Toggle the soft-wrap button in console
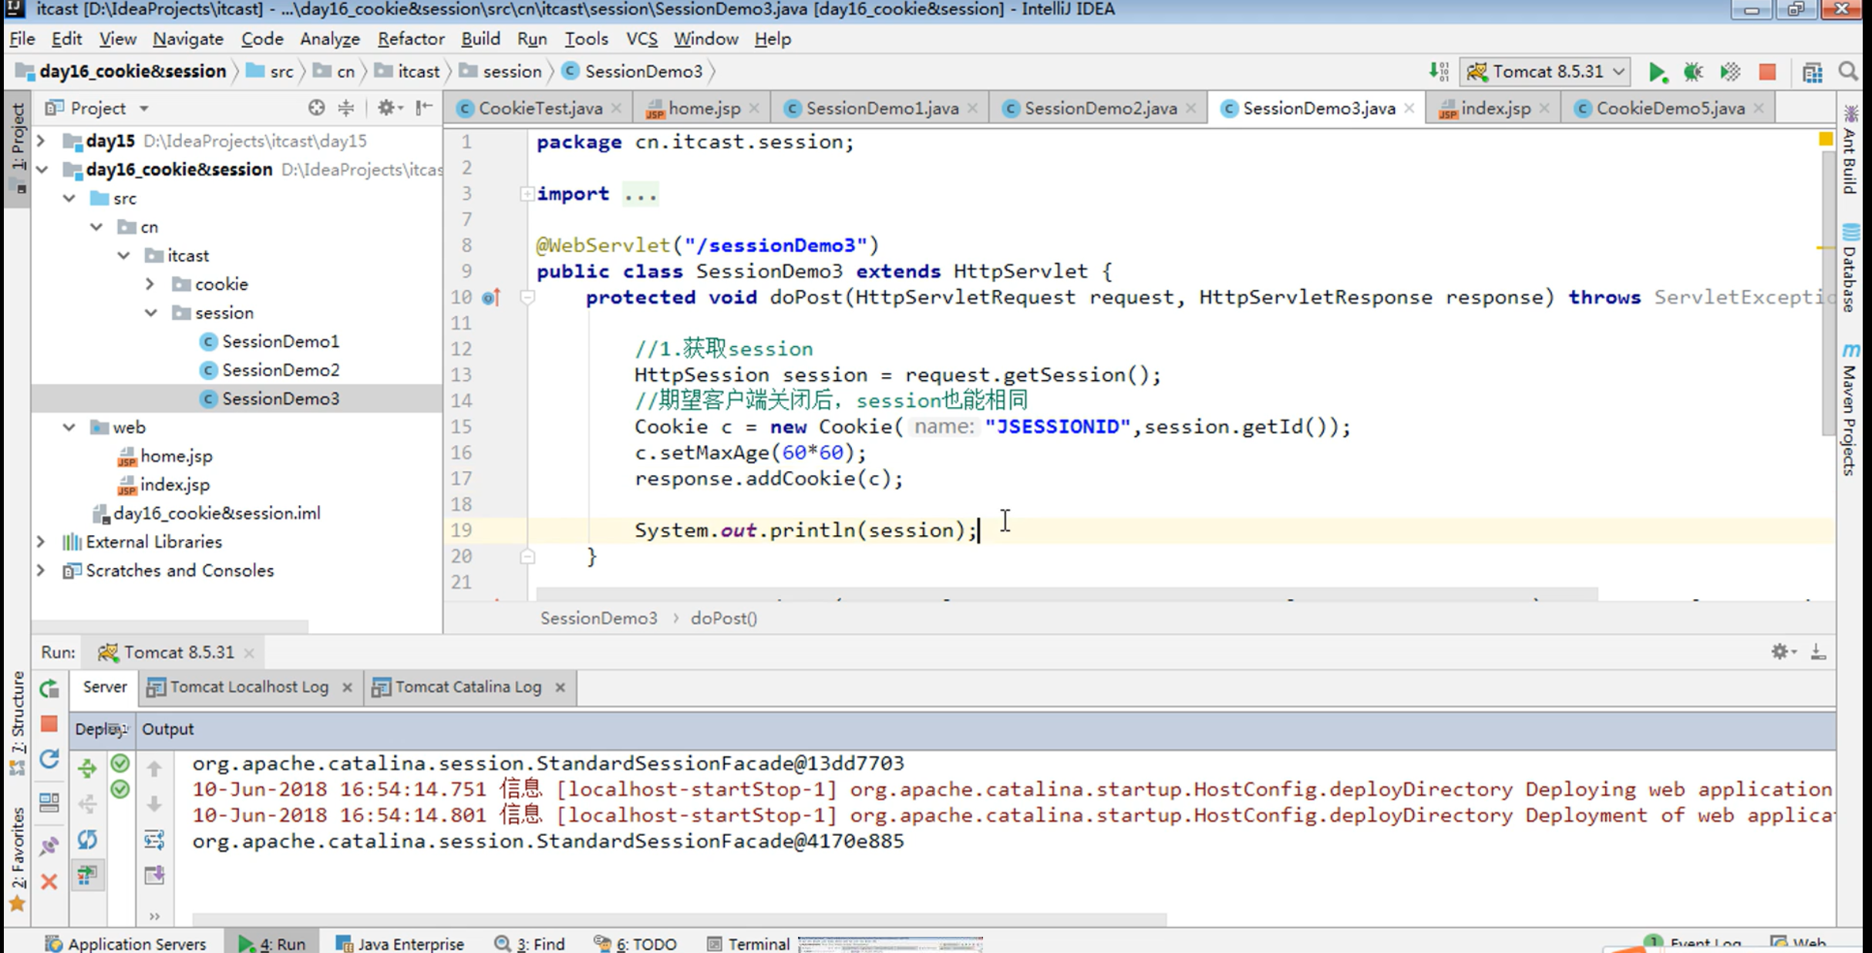This screenshot has height=953, width=1872. [x=154, y=840]
